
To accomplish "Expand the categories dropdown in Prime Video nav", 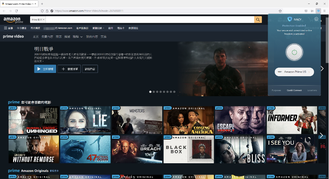I will tap(78, 37).
